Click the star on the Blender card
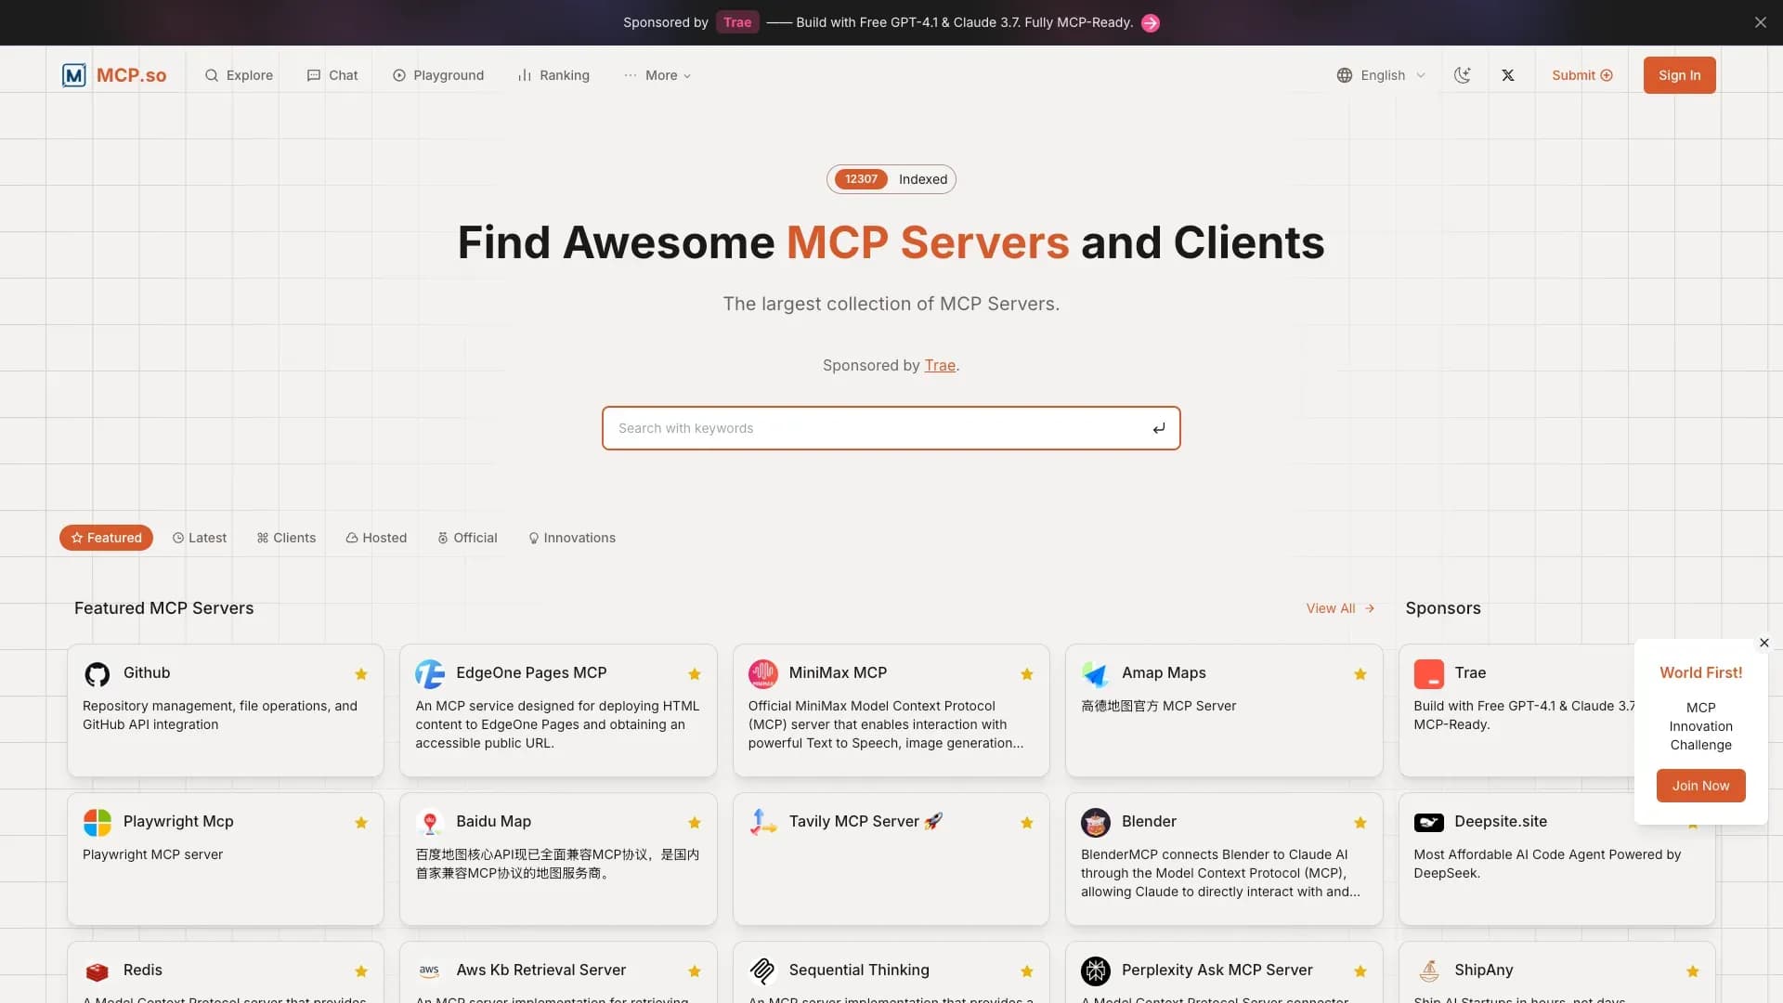The image size is (1783, 1003). pos(1360,823)
